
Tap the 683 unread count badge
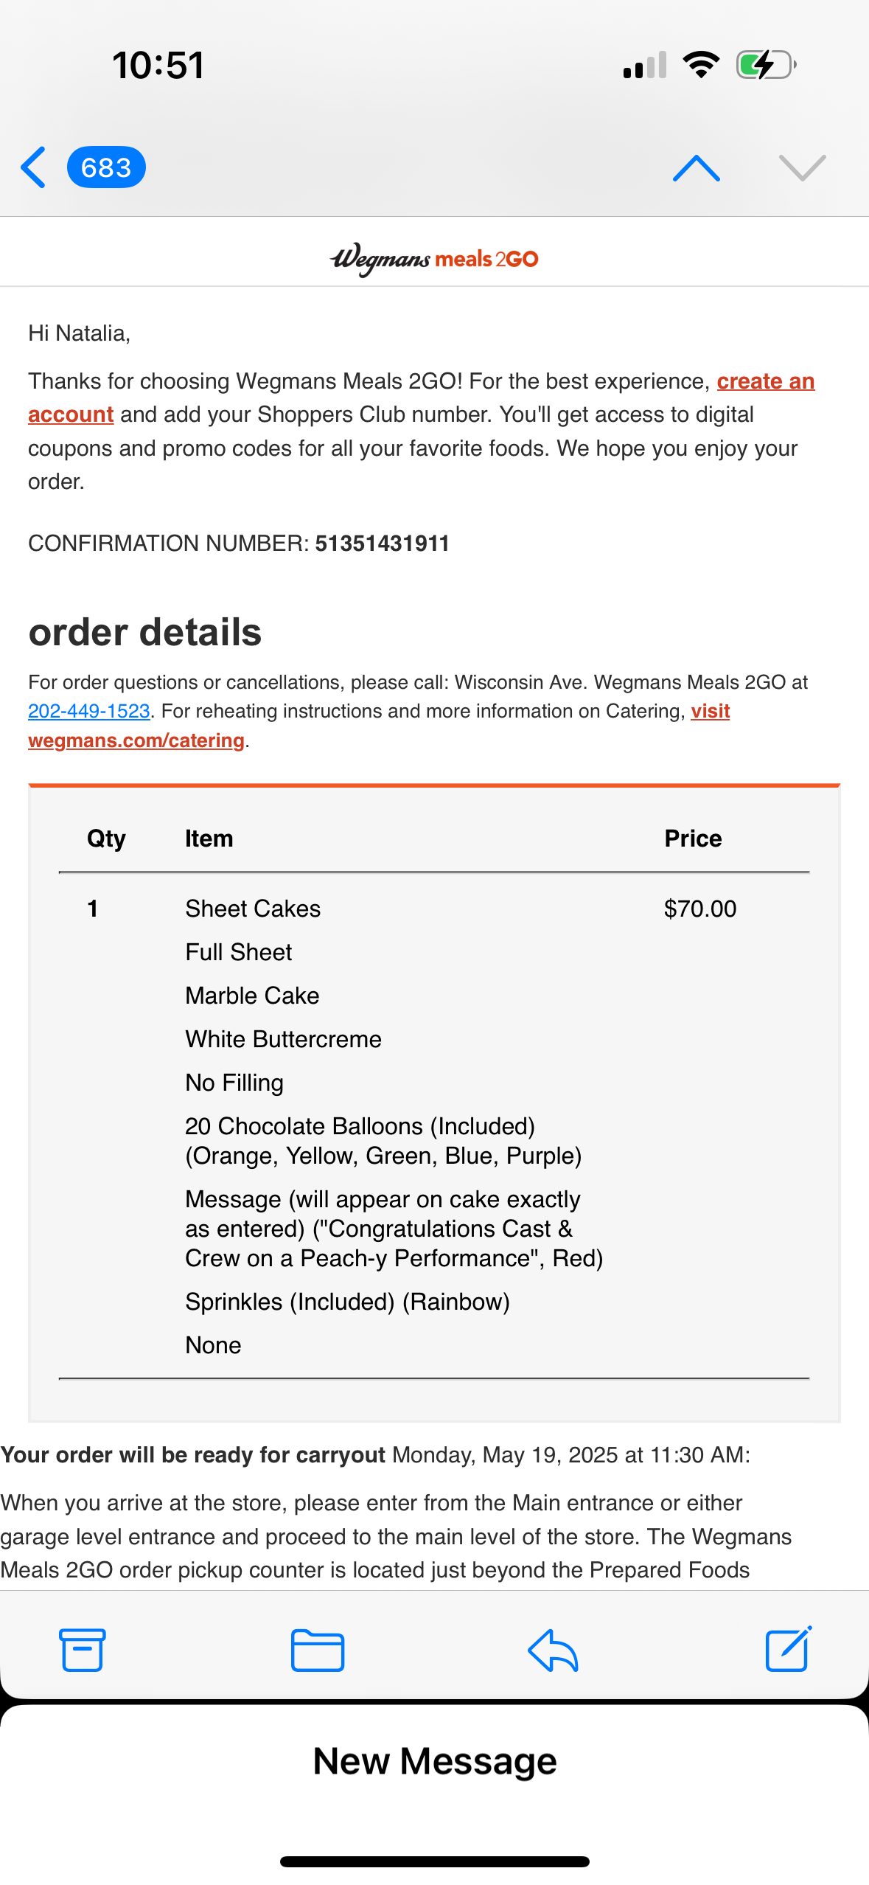coord(107,168)
